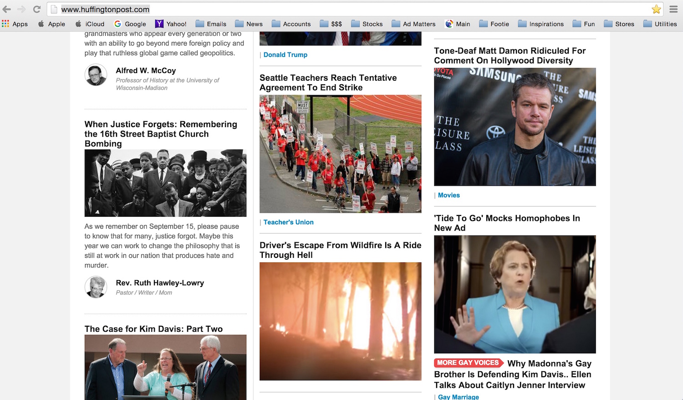Open The Case for Kim Davis headline
The image size is (683, 400).
click(153, 329)
